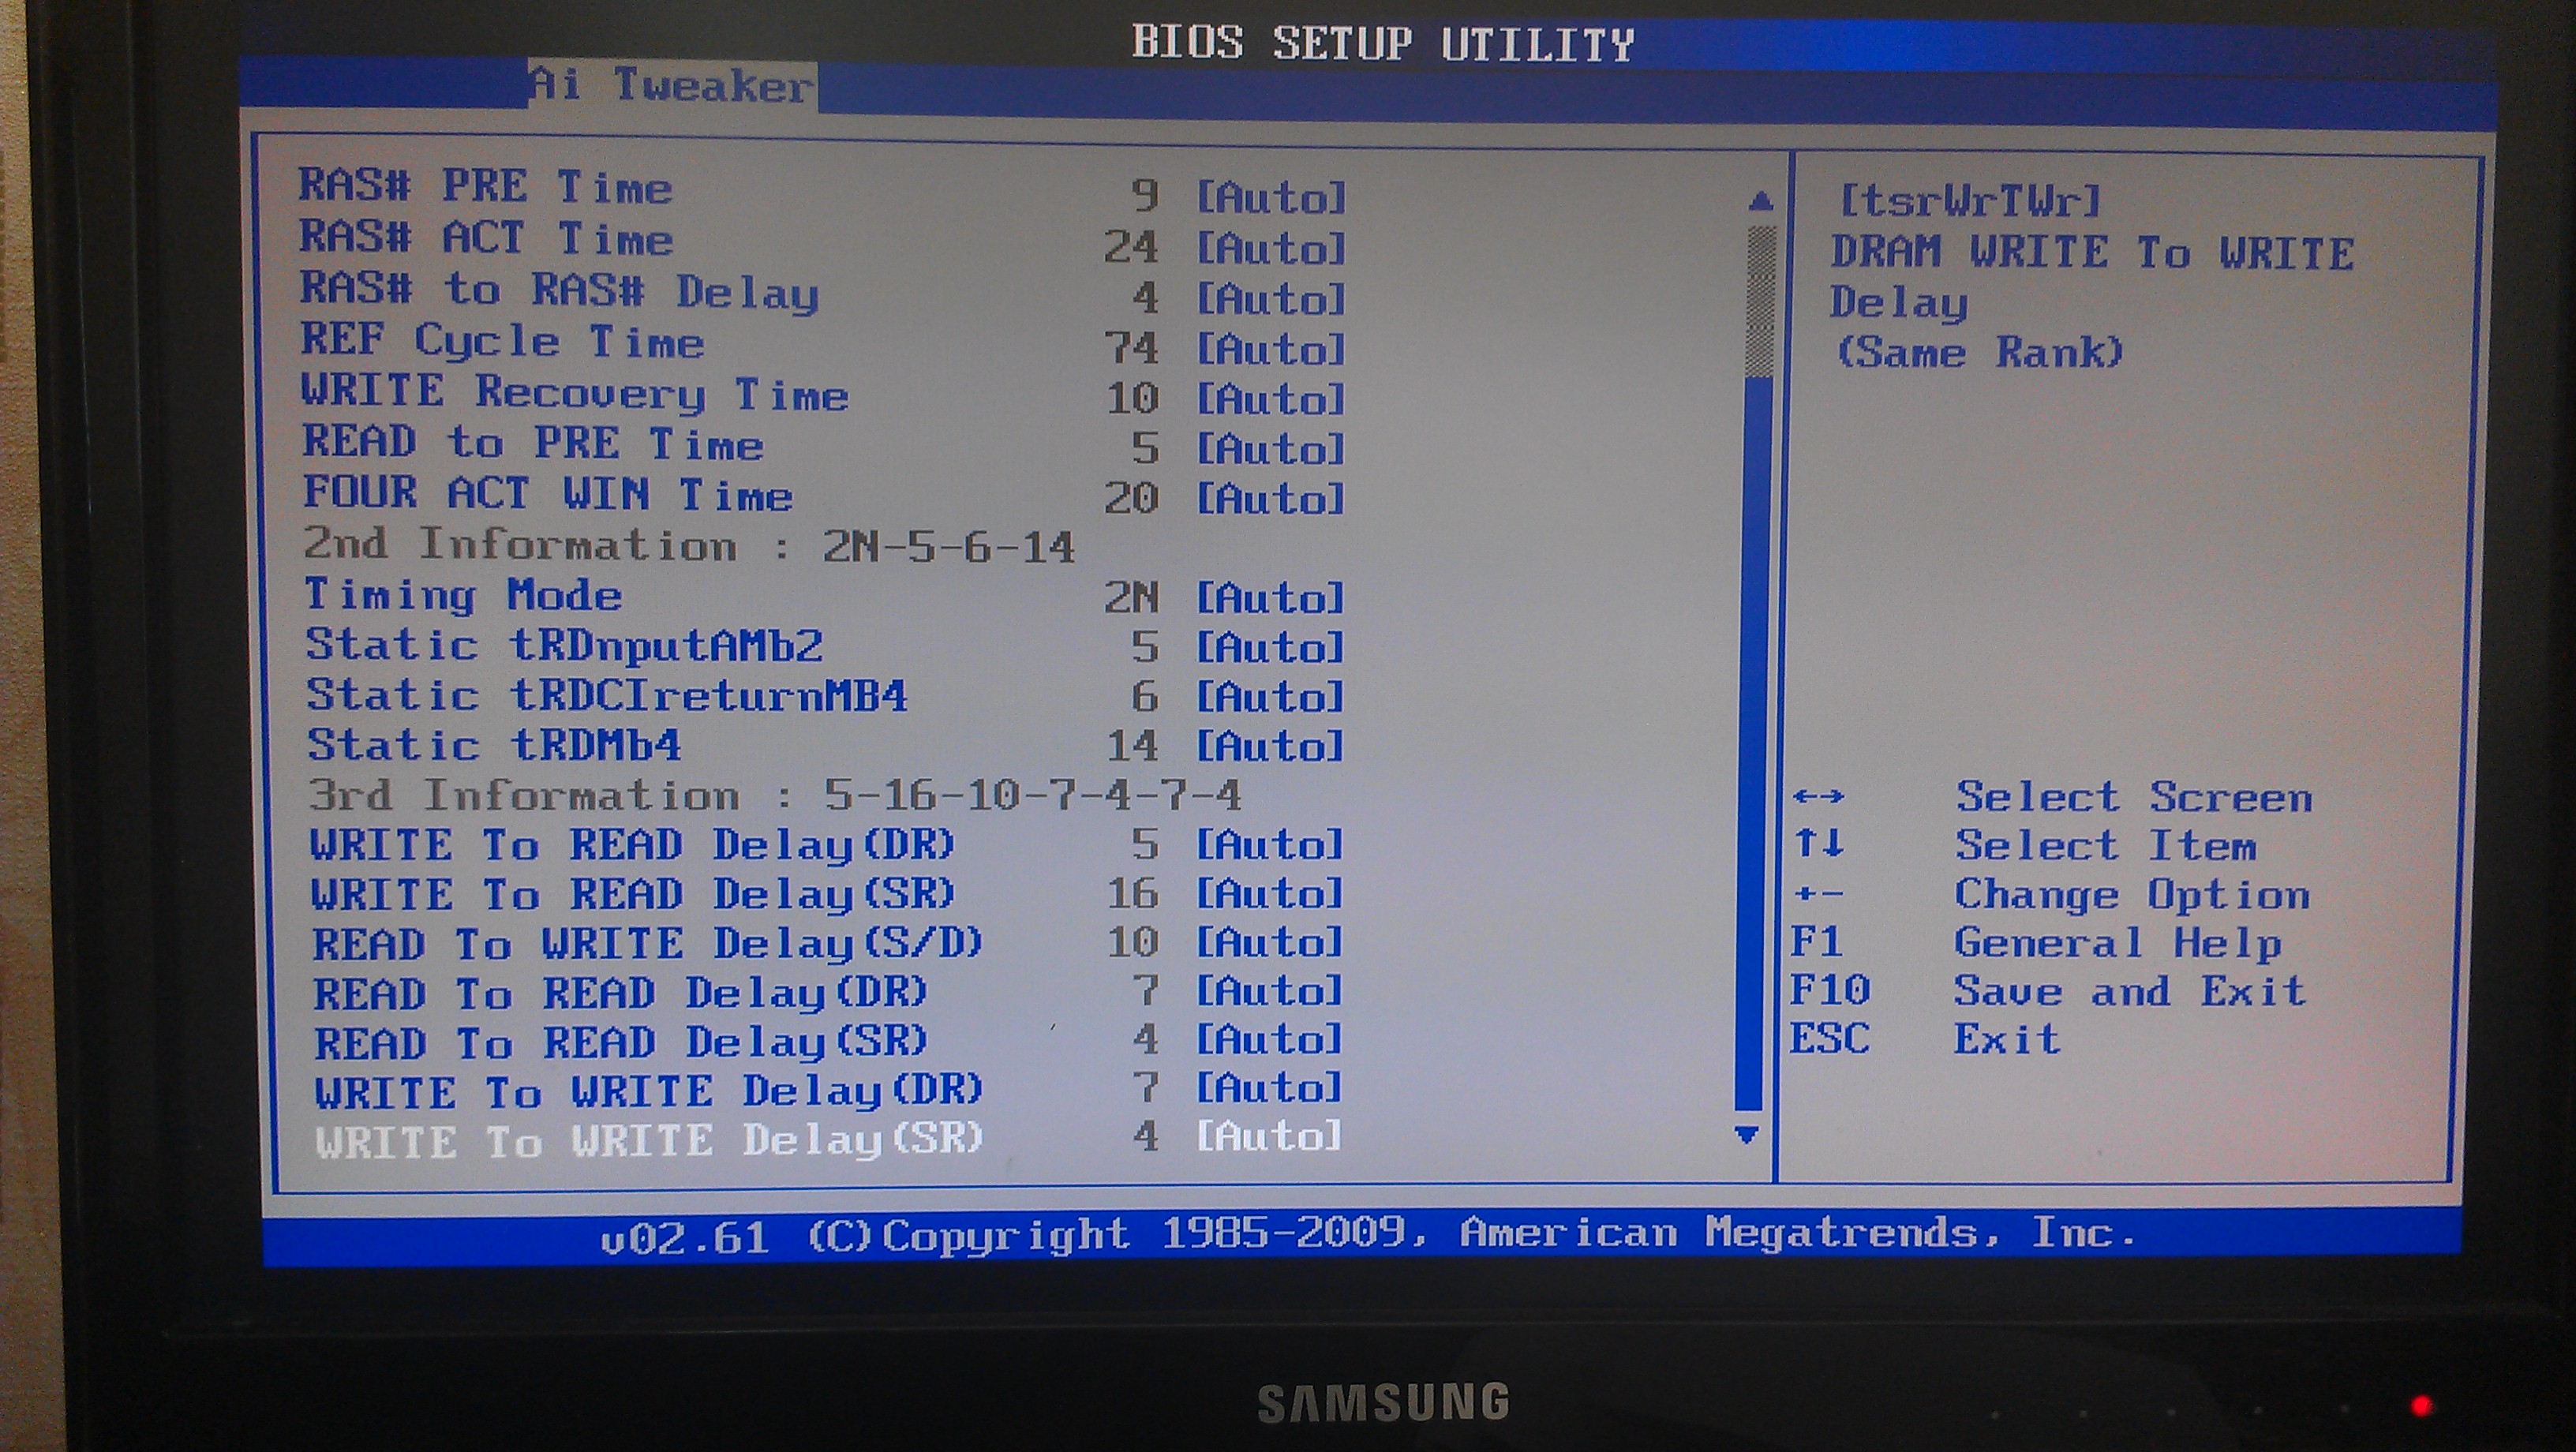Click the scroll up arrow icon
Viewport: 2576px width, 1452px height.
(x=1760, y=203)
